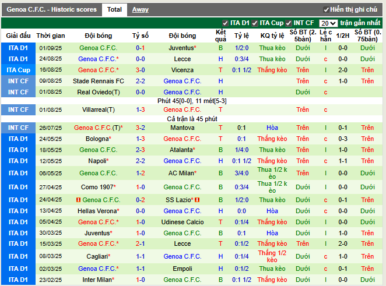Uncheck the INT CF filter checkbox
The height and width of the screenshot is (286, 386).
(x=288, y=23)
